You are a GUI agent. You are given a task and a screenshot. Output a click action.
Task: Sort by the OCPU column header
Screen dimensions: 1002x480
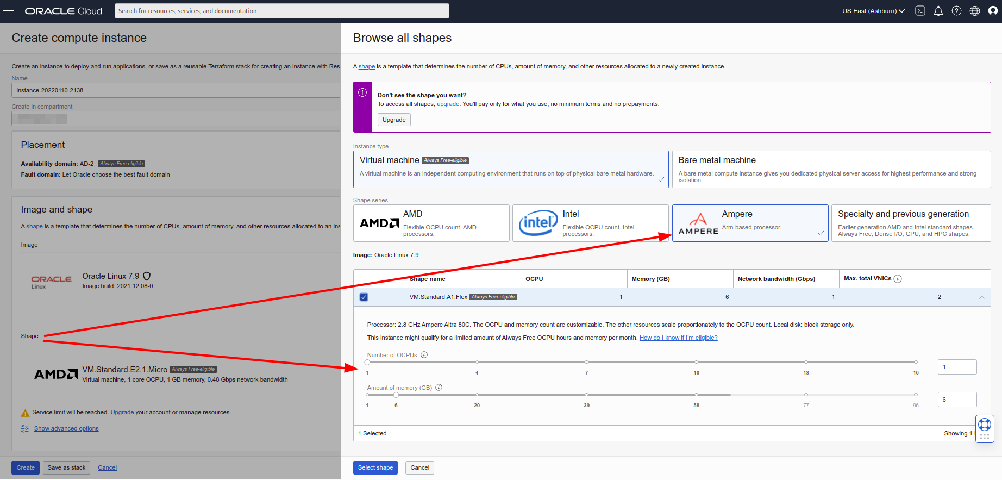point(534,279)
